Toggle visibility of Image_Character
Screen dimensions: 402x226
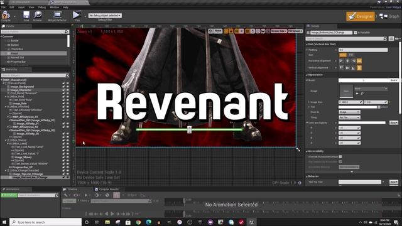[x=68, y=90]
